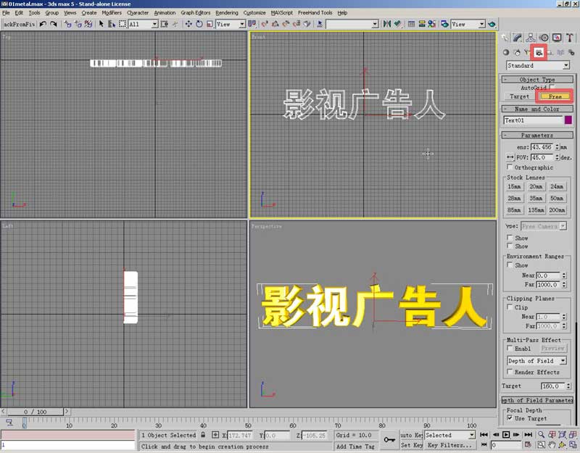Image resolution: width=580 pixels, height=453 pixels.
Task: Activate the Pan viewport hand tool
Action: [x=552, y=444]
